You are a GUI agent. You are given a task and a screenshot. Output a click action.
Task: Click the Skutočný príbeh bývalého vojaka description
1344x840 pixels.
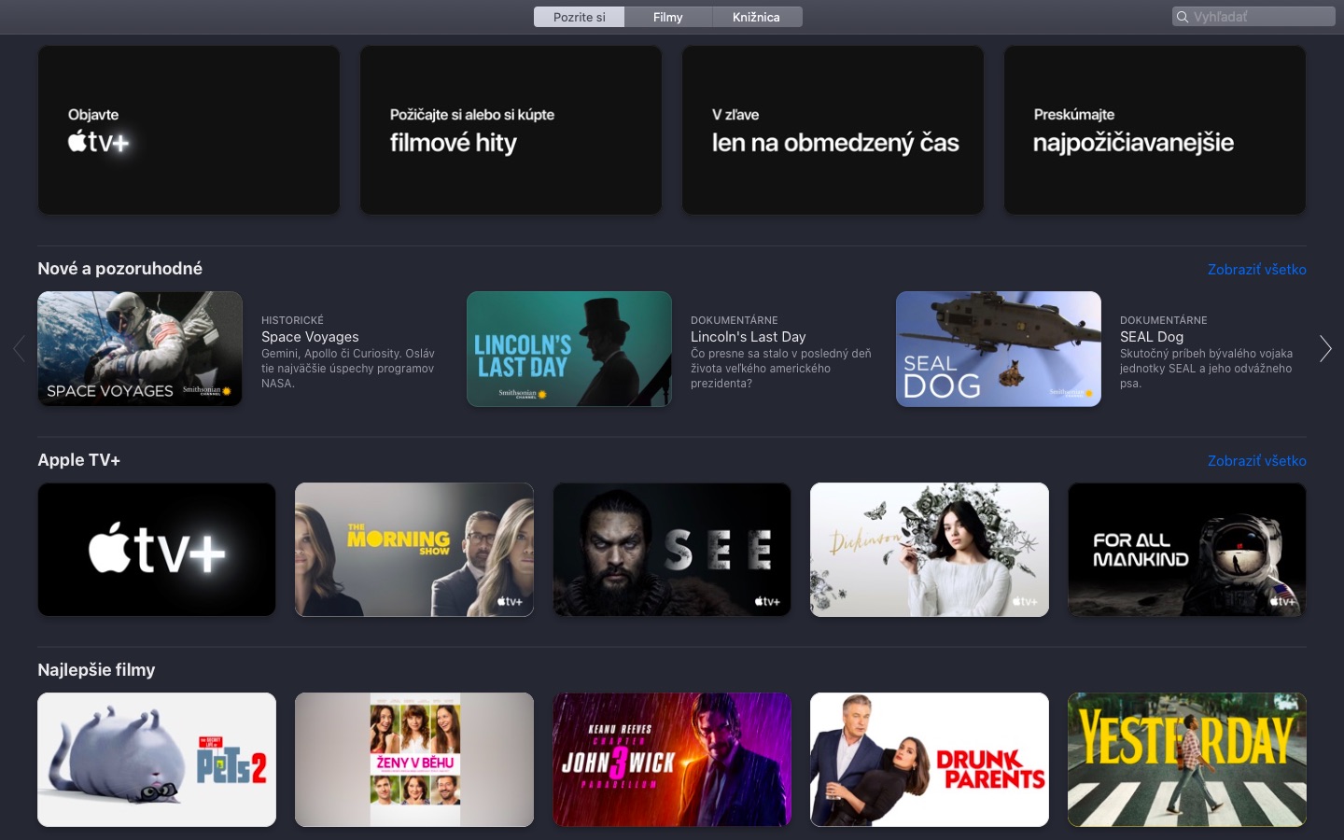pos(1206,369)
